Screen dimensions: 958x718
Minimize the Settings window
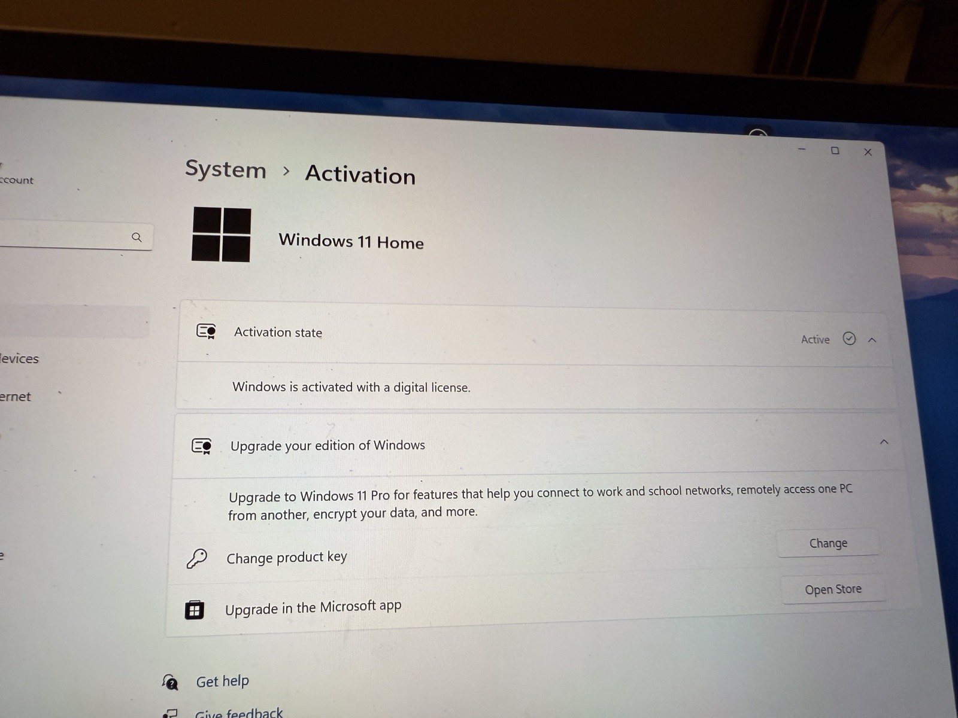tap(802, 149)
